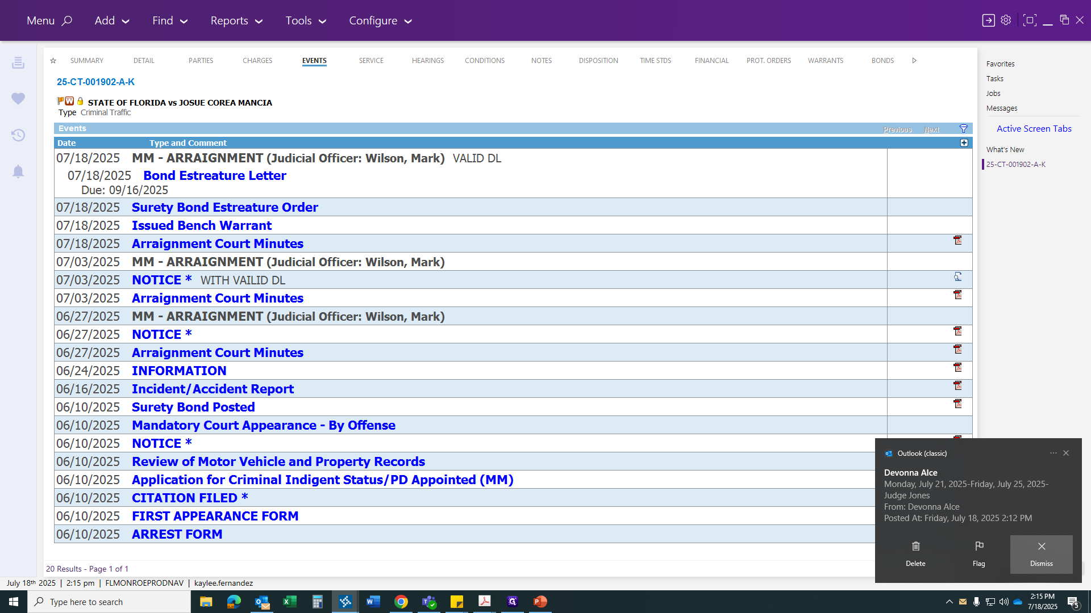Open PDF for Incident/Accident Report

pos(957,386)
